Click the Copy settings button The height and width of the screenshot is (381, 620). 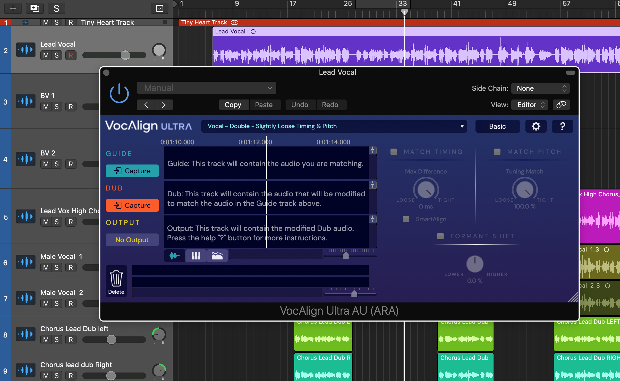pos(233,105)
